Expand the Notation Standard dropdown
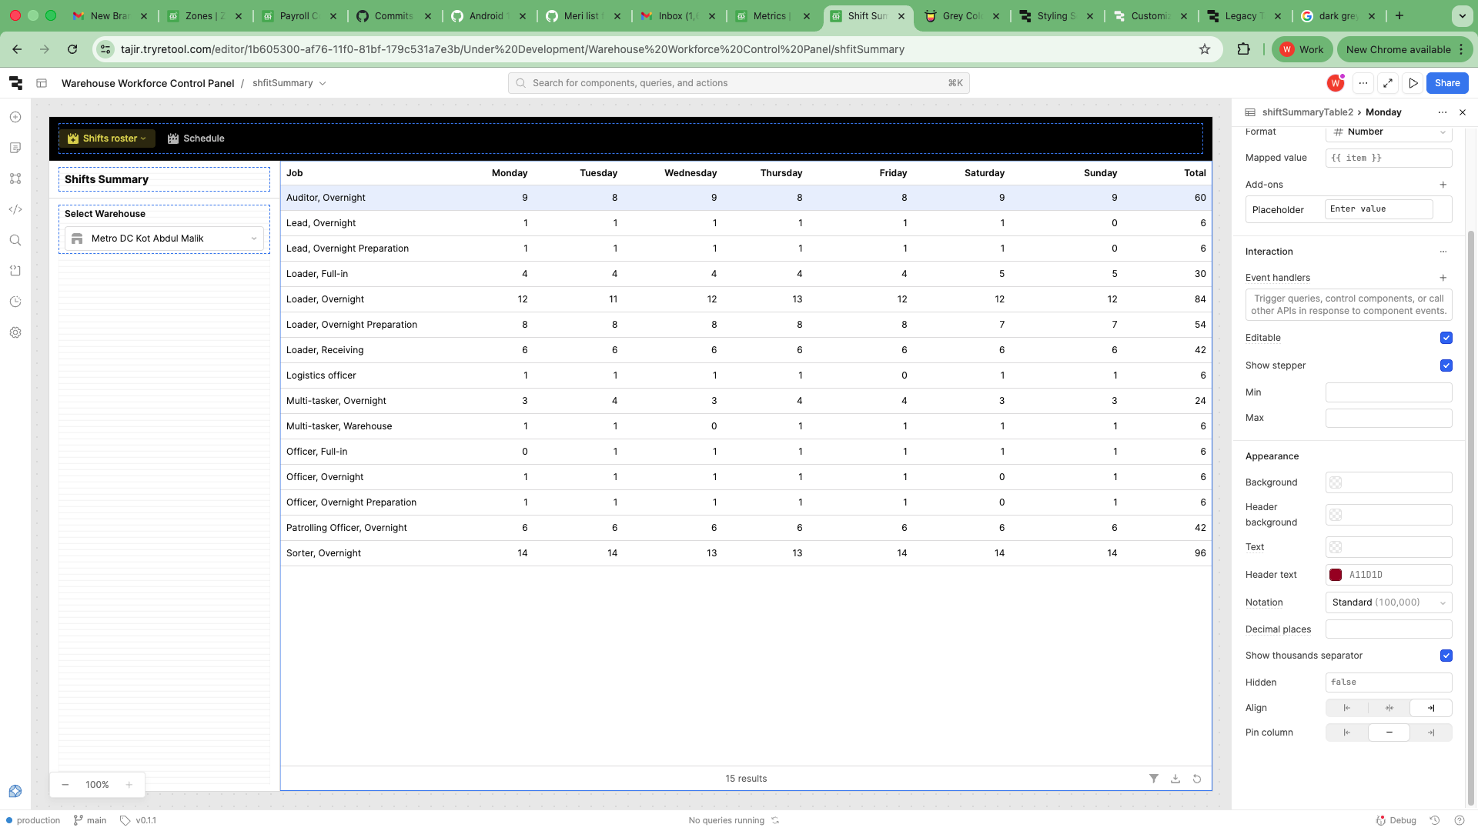The image size is (1478, 831). pyautogui.click(x=1388, y=602)
